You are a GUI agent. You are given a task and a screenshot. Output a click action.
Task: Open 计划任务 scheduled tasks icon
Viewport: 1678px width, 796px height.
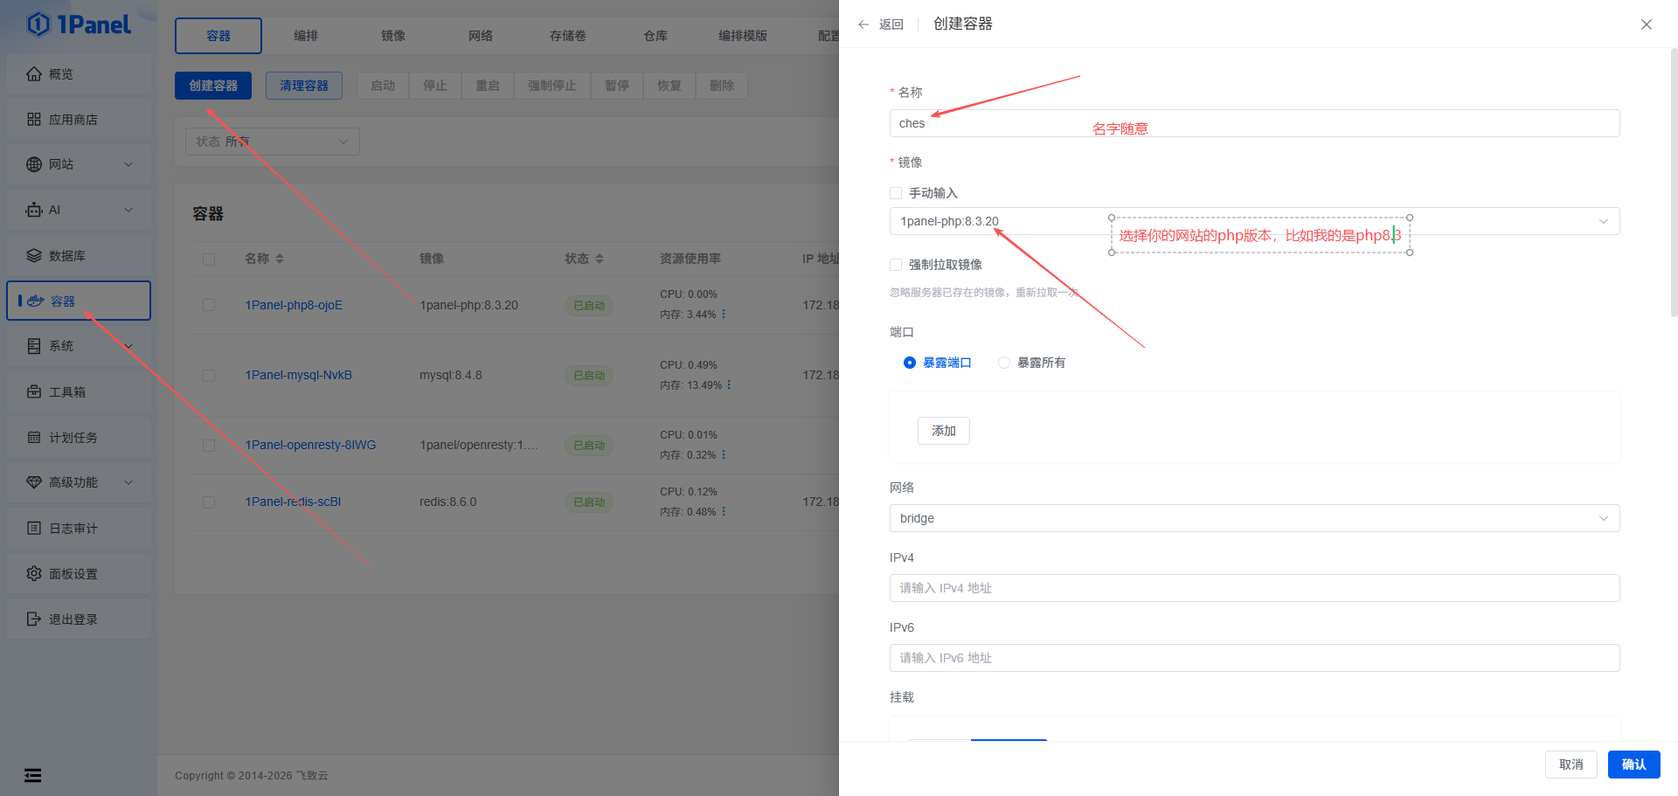coord(34,438)
